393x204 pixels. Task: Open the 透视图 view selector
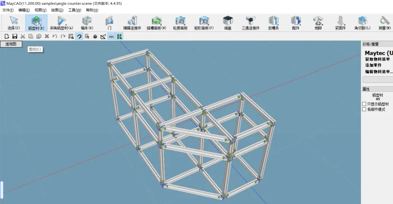click(11, 44)
